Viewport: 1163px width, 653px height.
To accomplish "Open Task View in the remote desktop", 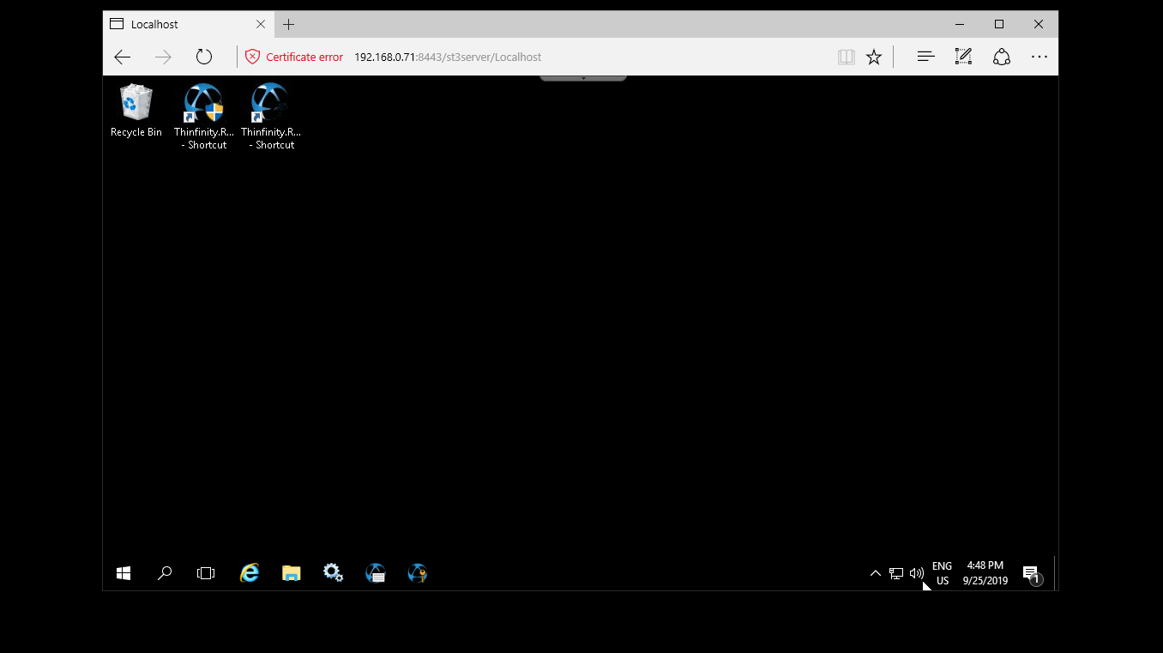I will (206, 572).
